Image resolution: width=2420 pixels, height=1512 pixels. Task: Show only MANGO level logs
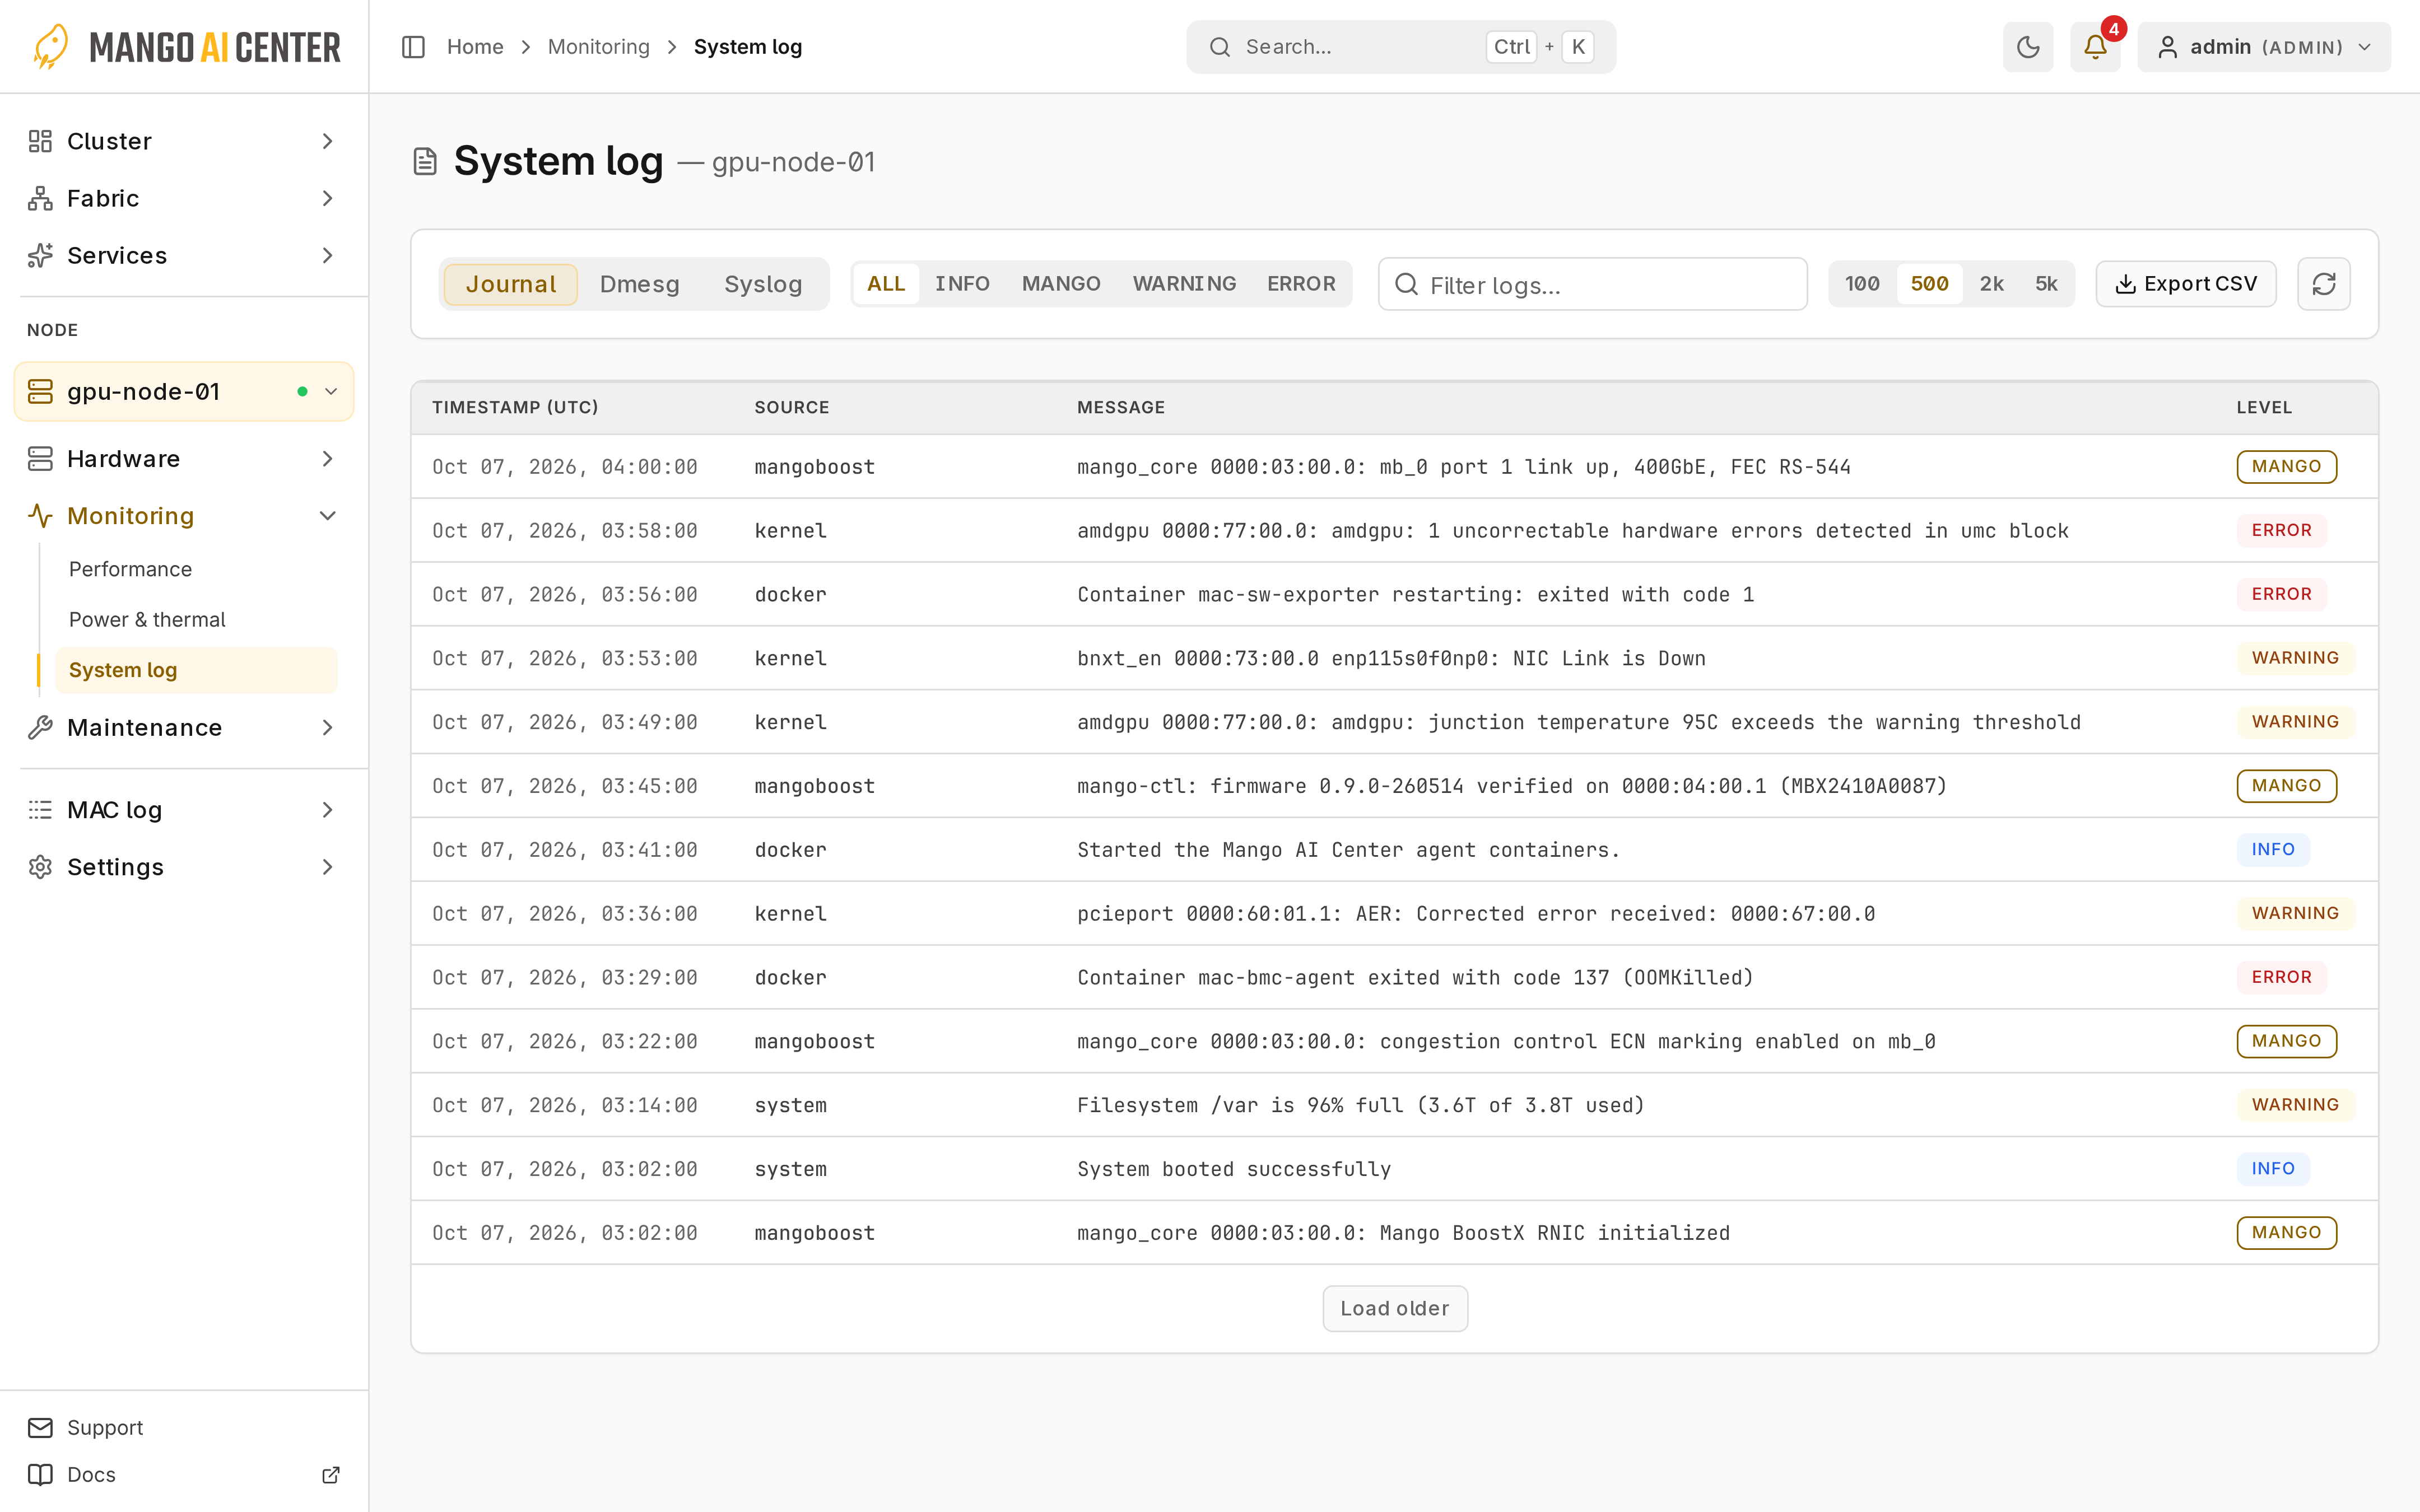[1061, 284]
